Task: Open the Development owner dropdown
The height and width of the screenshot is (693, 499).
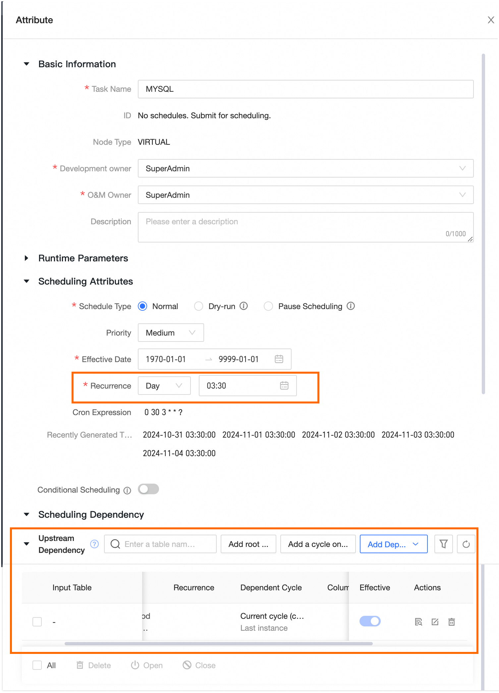Action: pos(305,169)
